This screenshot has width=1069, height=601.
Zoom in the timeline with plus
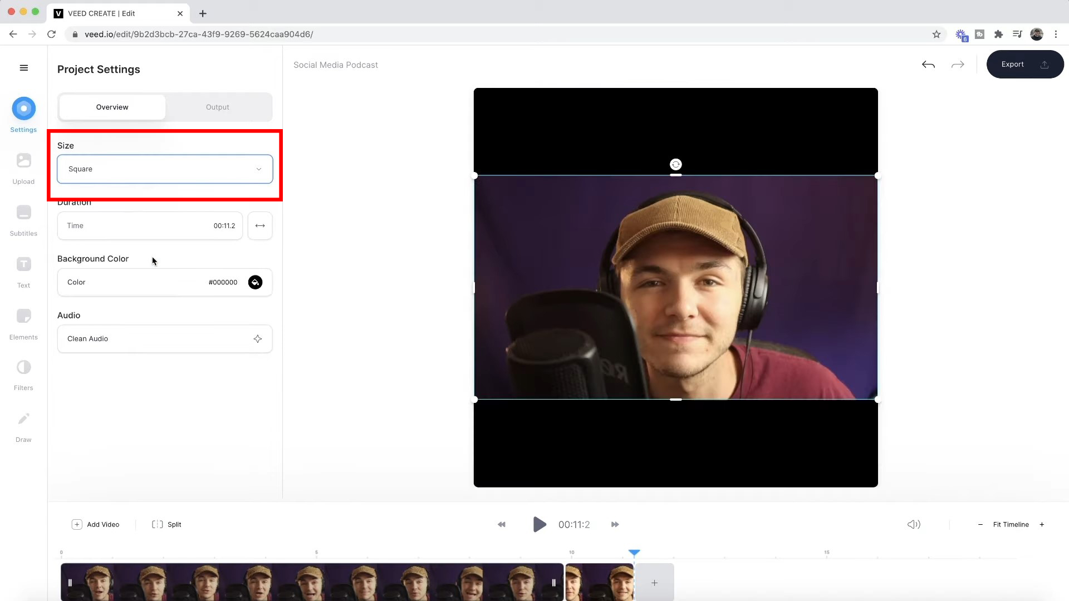[1042, 525]
